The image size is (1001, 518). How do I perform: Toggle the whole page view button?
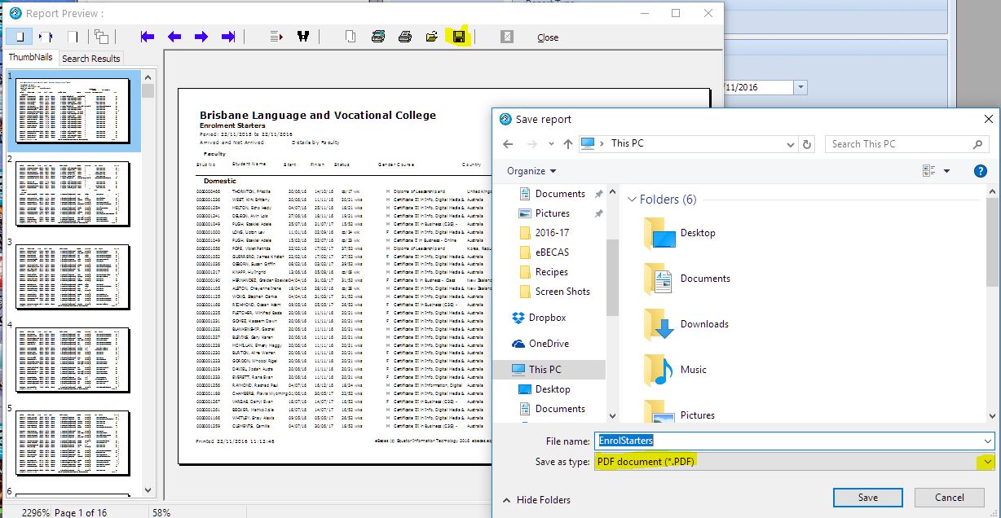coord(19,37)
